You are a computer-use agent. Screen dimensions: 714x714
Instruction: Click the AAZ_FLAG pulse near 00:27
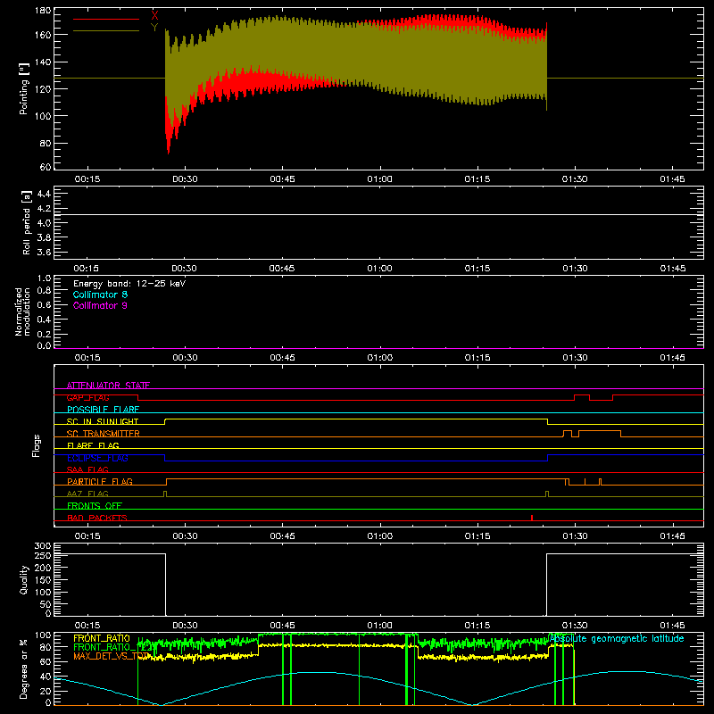165,494
